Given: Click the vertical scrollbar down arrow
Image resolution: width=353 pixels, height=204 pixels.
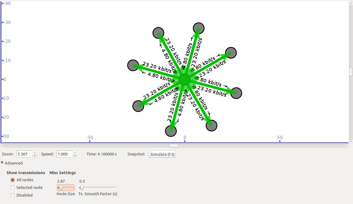Looking at the screenshot, I should [x=351, y=141].
